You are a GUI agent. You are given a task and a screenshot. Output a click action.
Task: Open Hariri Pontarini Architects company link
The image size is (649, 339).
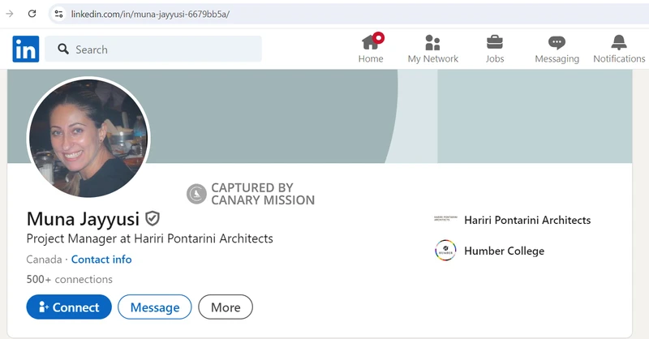[x=527, y=220]
